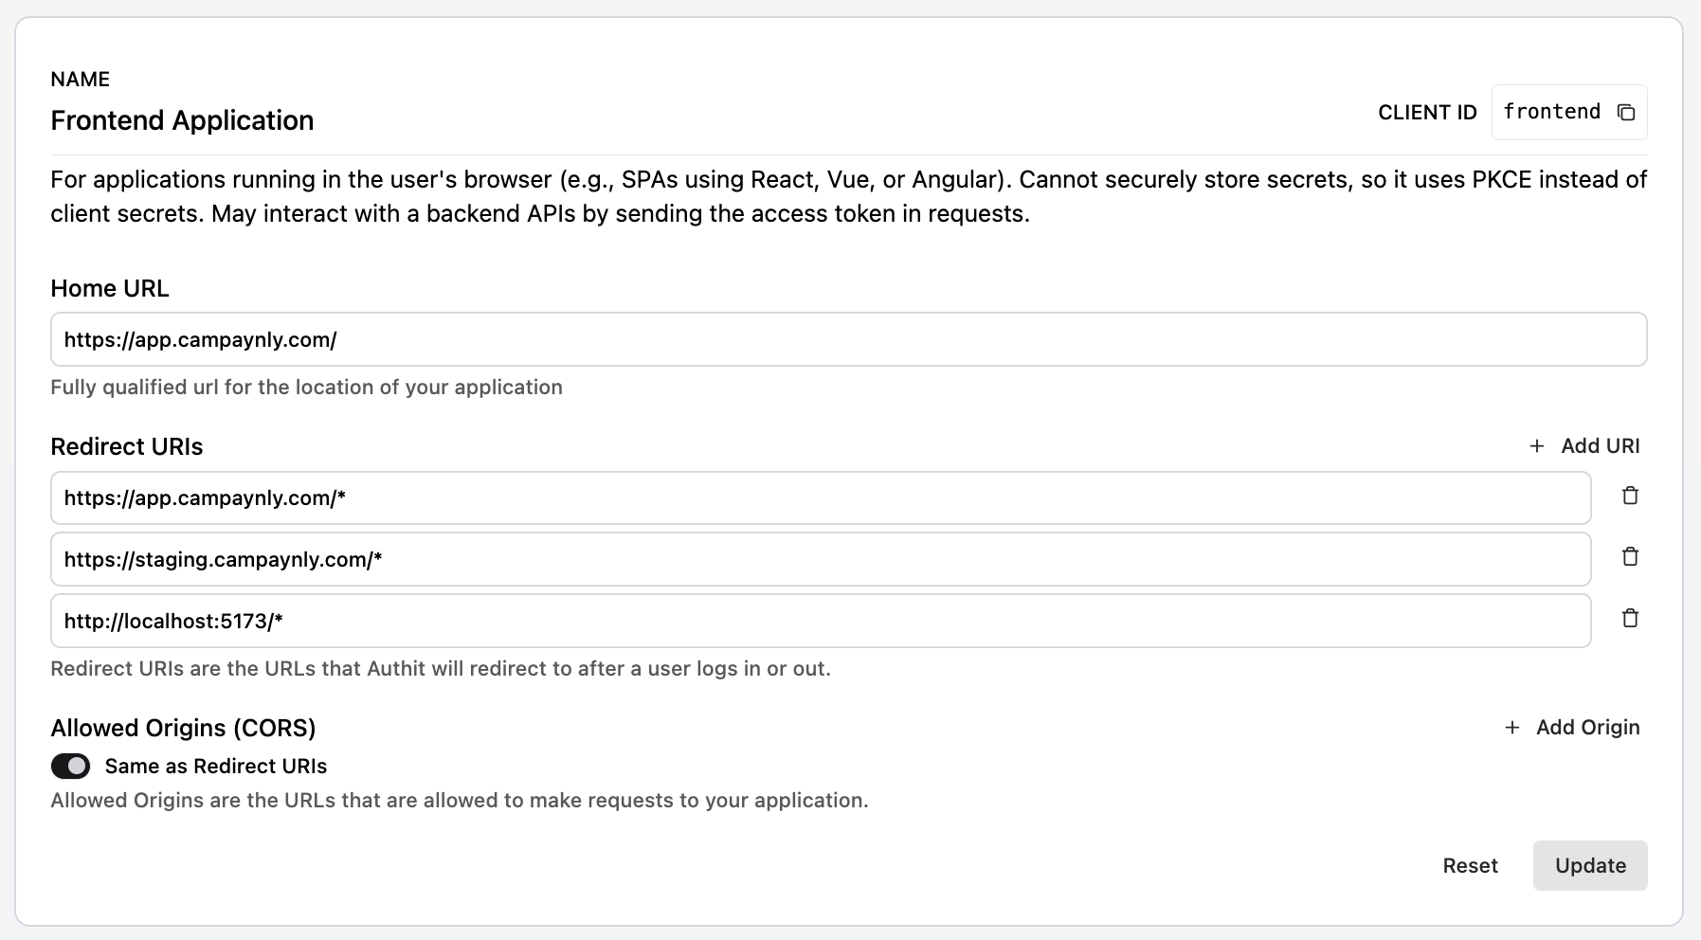Click the CLIENT ID label
1701x940 pixels.
(1427, 113)
